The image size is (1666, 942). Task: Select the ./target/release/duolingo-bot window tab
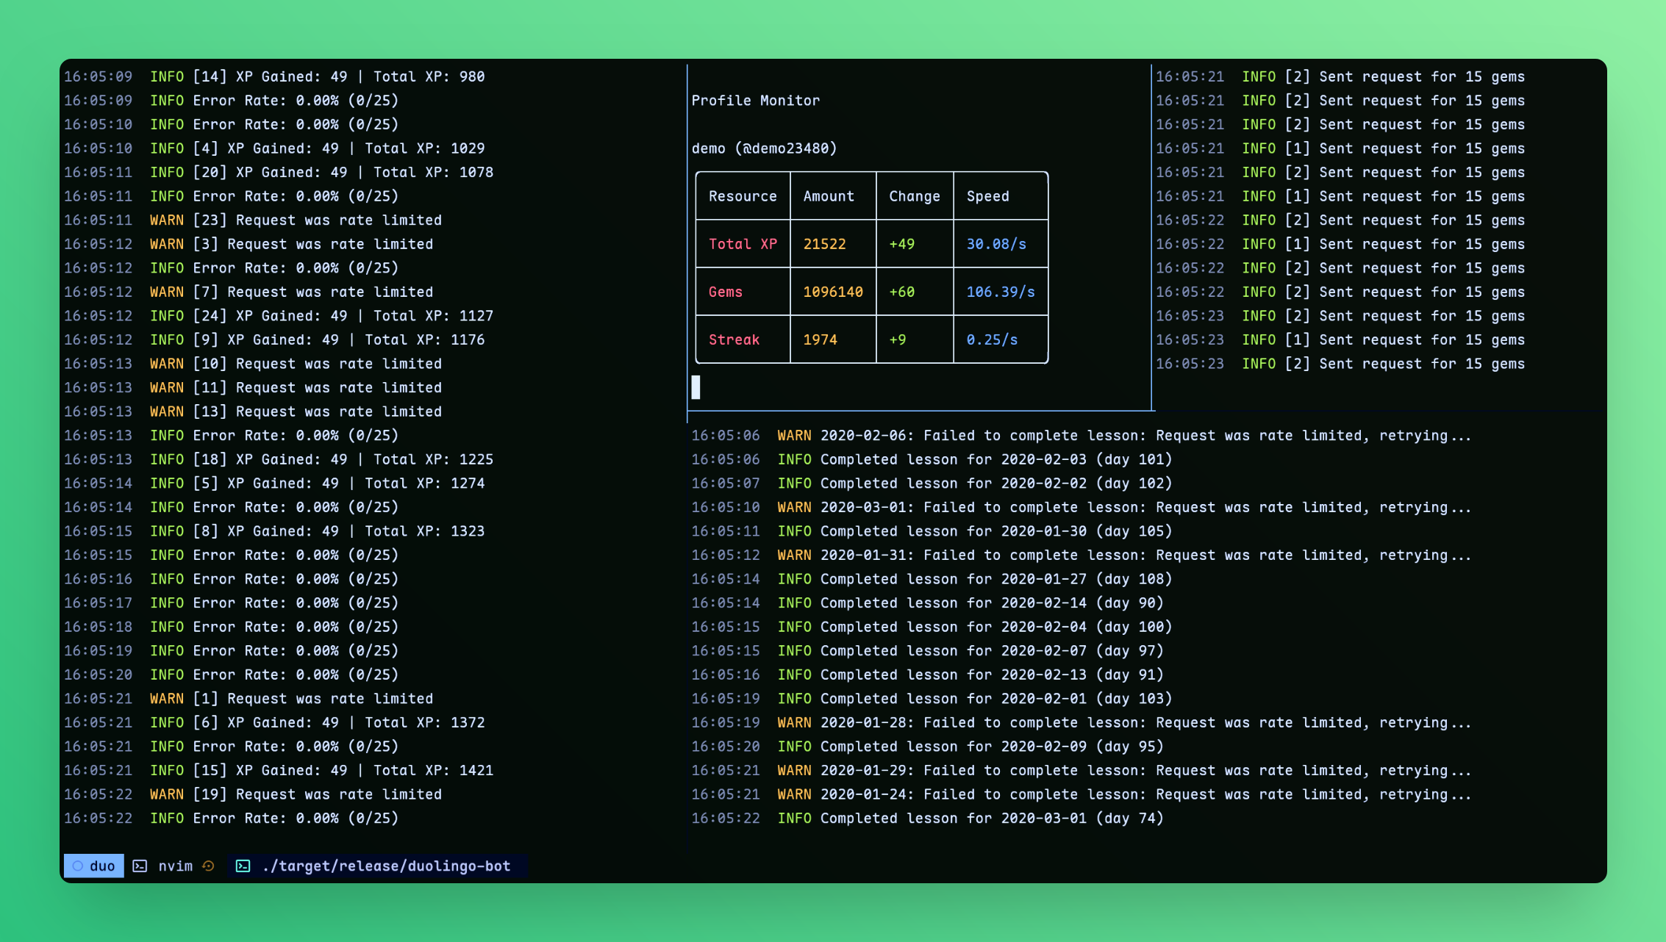point(386,866)
